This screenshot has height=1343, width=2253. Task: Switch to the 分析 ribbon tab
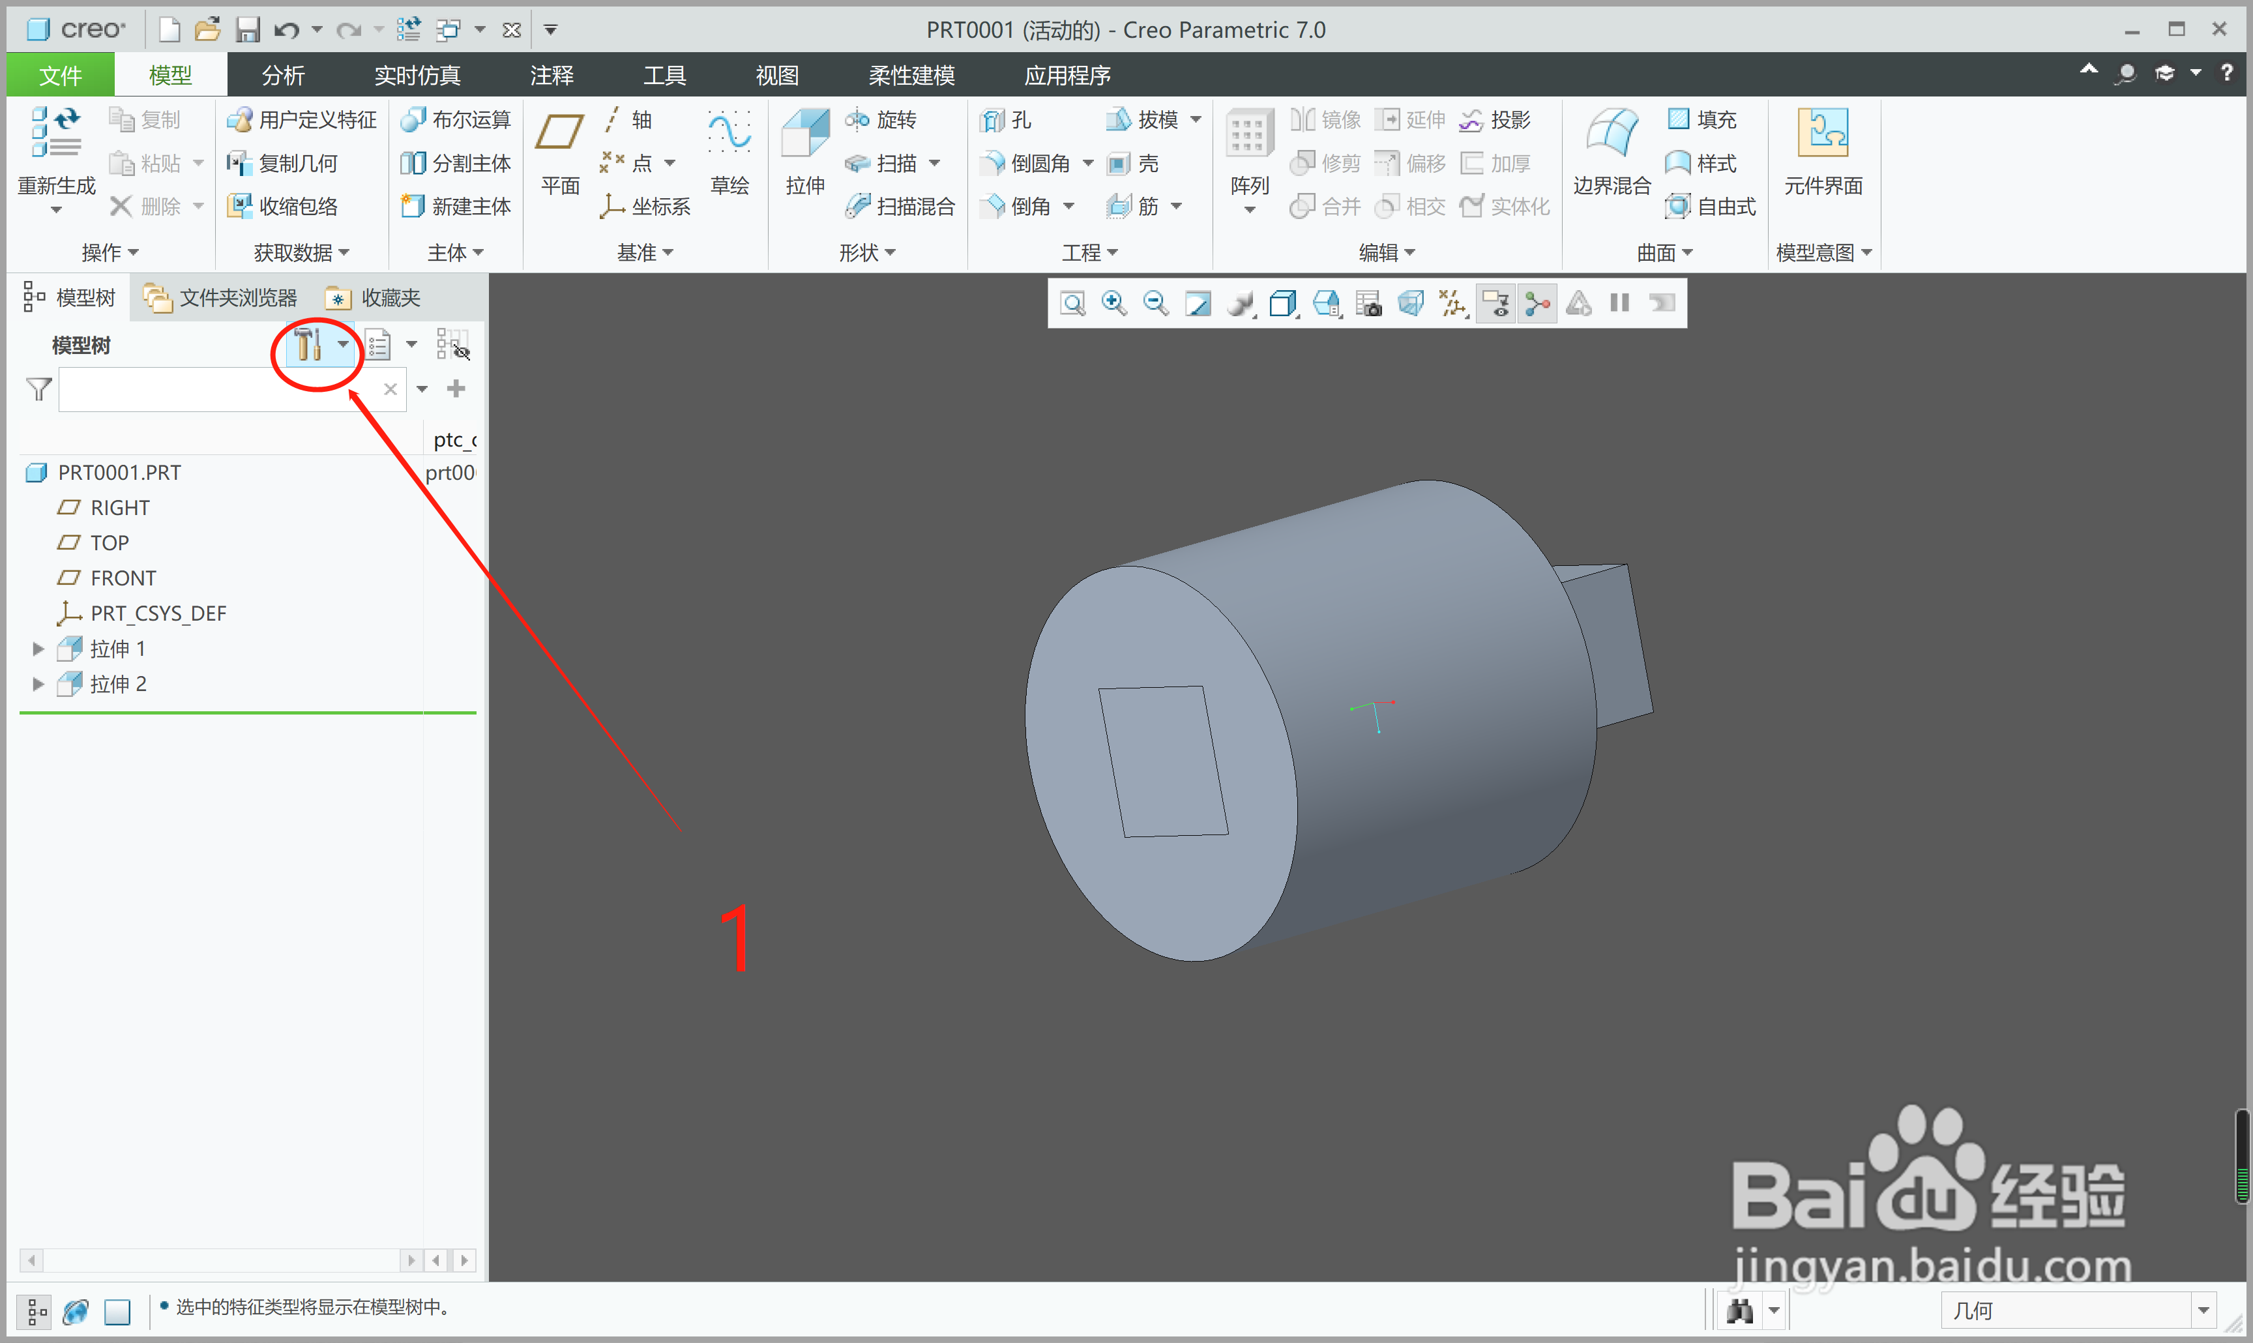click(x=283, y=75)
